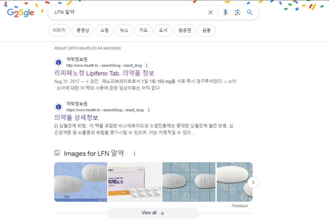Switch to the 금융 filter
The width and height of the screenshot is (329, 223).
(x=207, y=30)
